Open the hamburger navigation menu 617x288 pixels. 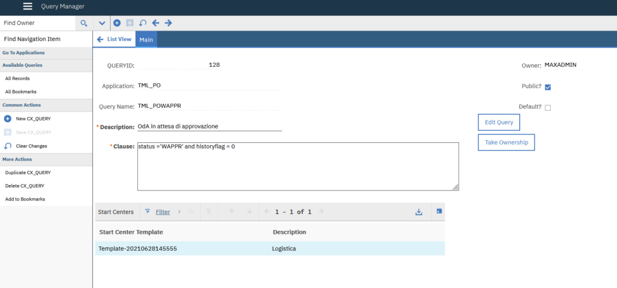coord(28,7)
